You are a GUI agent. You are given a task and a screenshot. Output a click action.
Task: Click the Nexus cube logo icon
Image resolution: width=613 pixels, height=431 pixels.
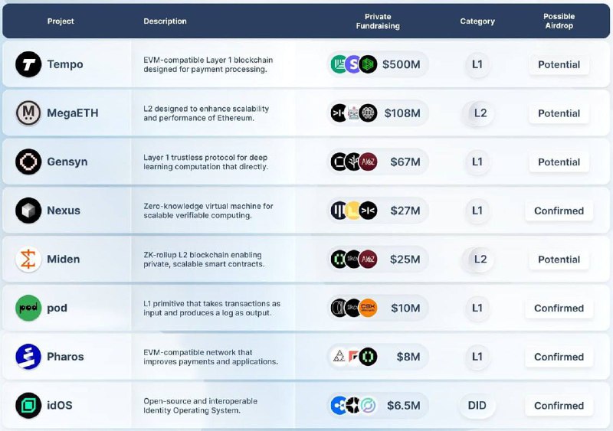click(x=28, y=211)
